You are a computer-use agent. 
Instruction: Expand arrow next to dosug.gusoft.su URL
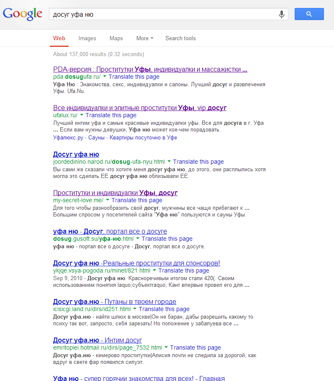pos(138,238)
